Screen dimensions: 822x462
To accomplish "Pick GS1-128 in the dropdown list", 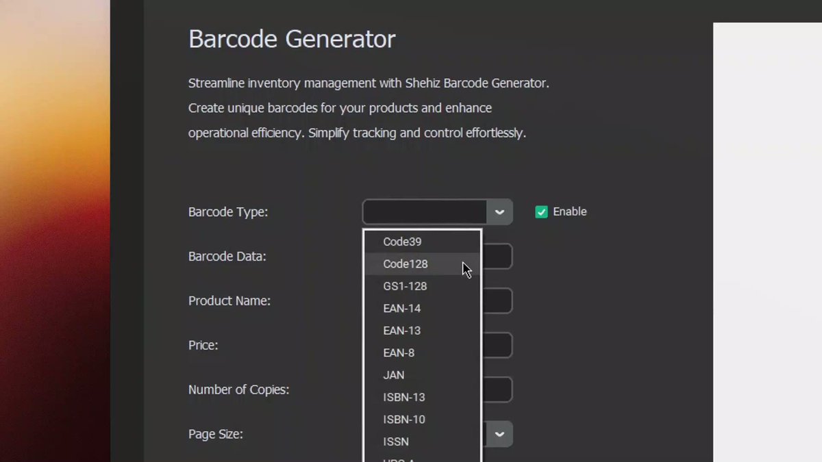I will 422,286.
